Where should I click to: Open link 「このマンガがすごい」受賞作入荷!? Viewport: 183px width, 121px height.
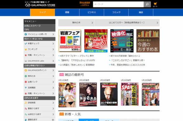tap(128, 60)
